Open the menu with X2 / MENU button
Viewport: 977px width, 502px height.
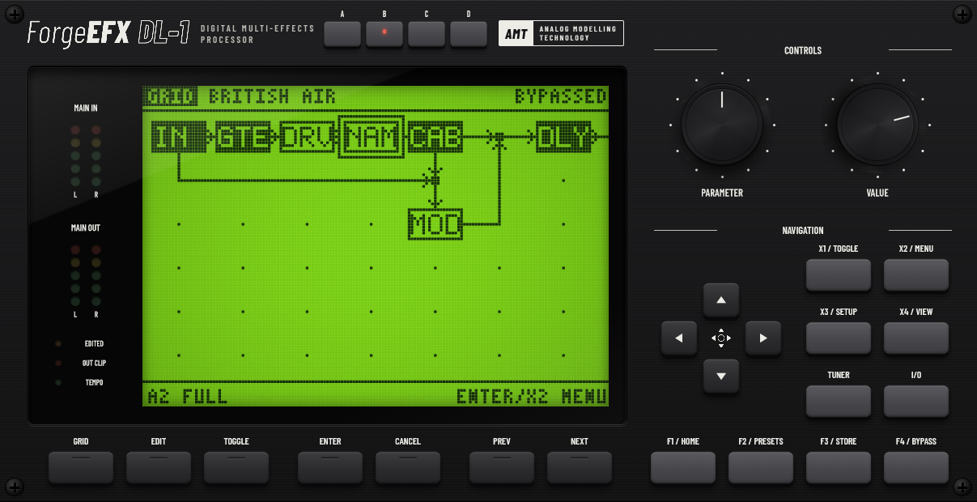click(x=916, y=275)
